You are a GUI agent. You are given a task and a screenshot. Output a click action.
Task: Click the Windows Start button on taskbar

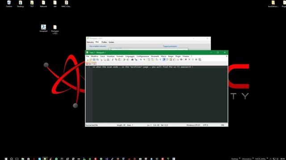tap(6, 159)
